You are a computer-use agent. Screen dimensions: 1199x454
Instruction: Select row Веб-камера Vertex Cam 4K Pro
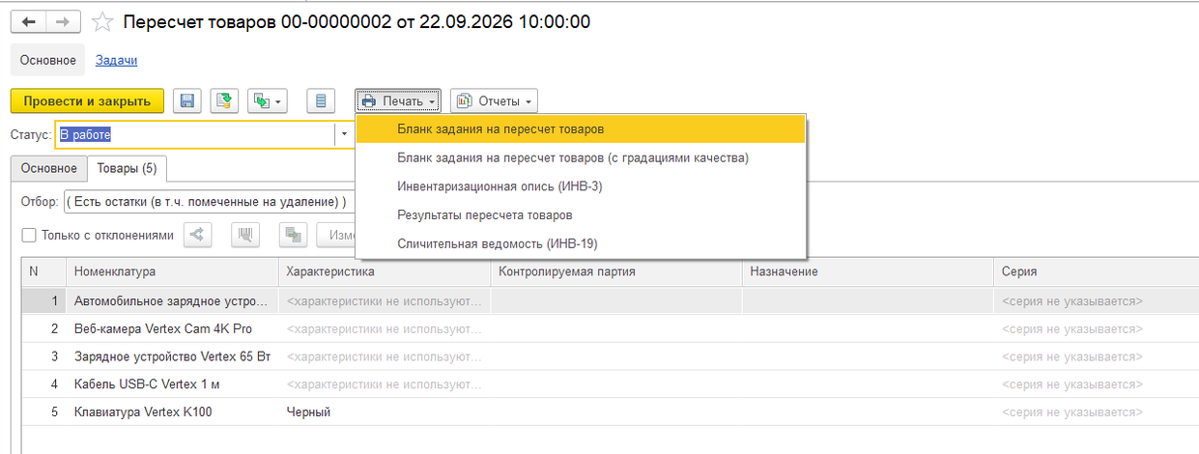(611, 328)
